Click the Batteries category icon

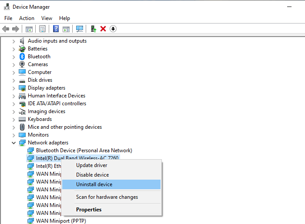coord(22,49)
